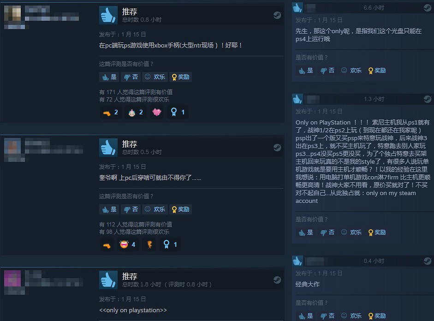Give 奖励 to the 1.3 小时 review
Viewport: 434px width, 321px height.
click(377, 232)
